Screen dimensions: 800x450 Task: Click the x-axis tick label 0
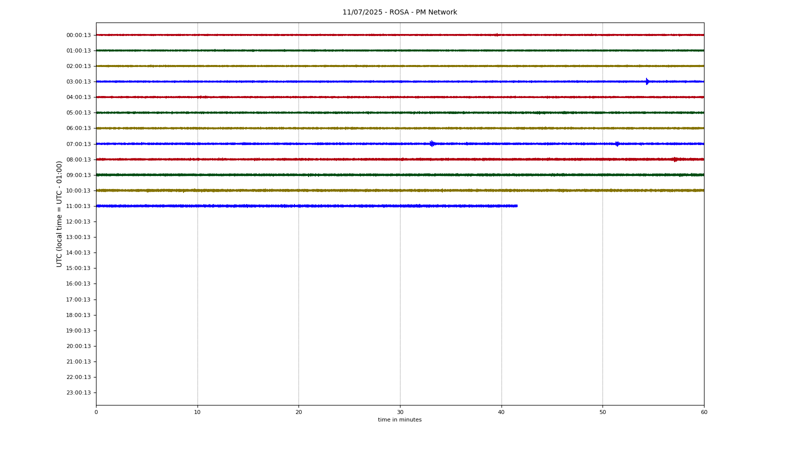pos(96,412)
